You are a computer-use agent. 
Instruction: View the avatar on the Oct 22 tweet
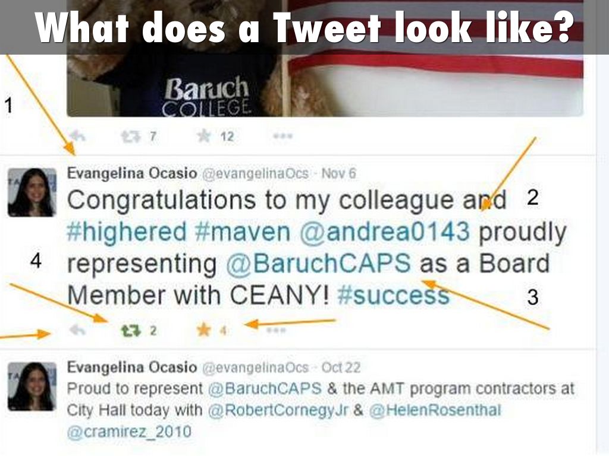(x=32, y=386)
